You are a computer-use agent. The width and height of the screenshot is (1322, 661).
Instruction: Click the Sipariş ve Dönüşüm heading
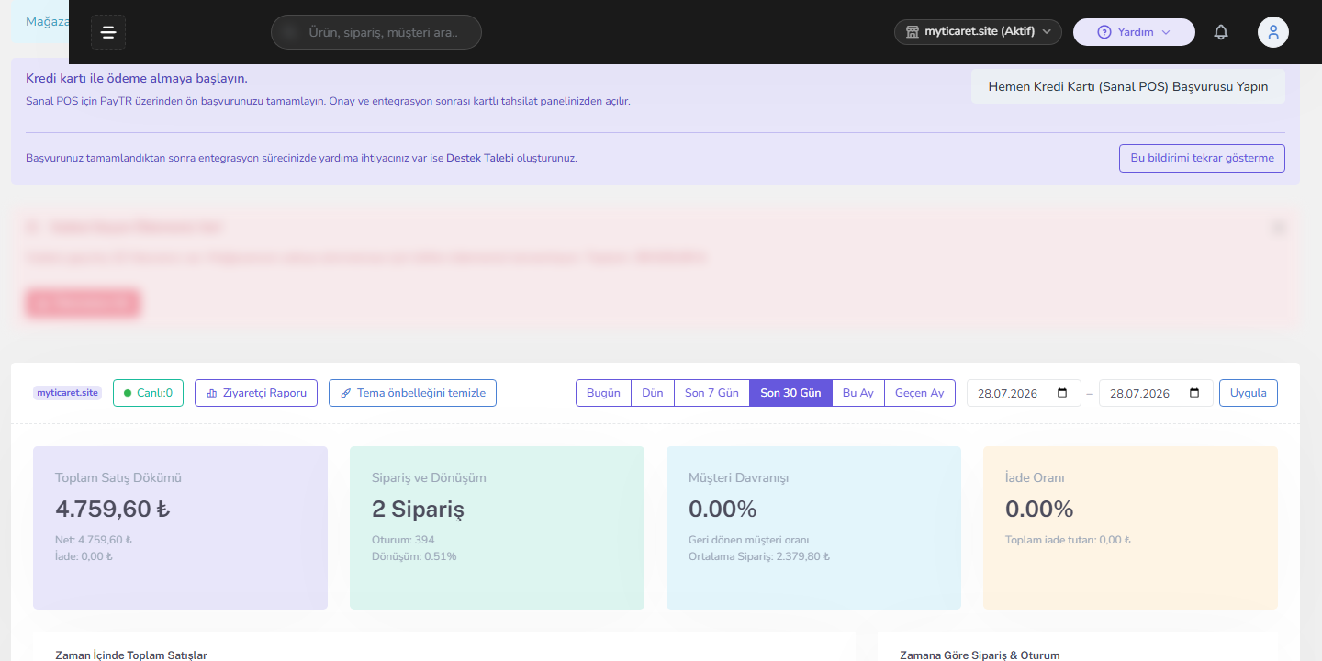click(429, 477)
